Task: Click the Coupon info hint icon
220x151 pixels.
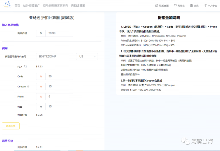Action: [x=28, y=87]
